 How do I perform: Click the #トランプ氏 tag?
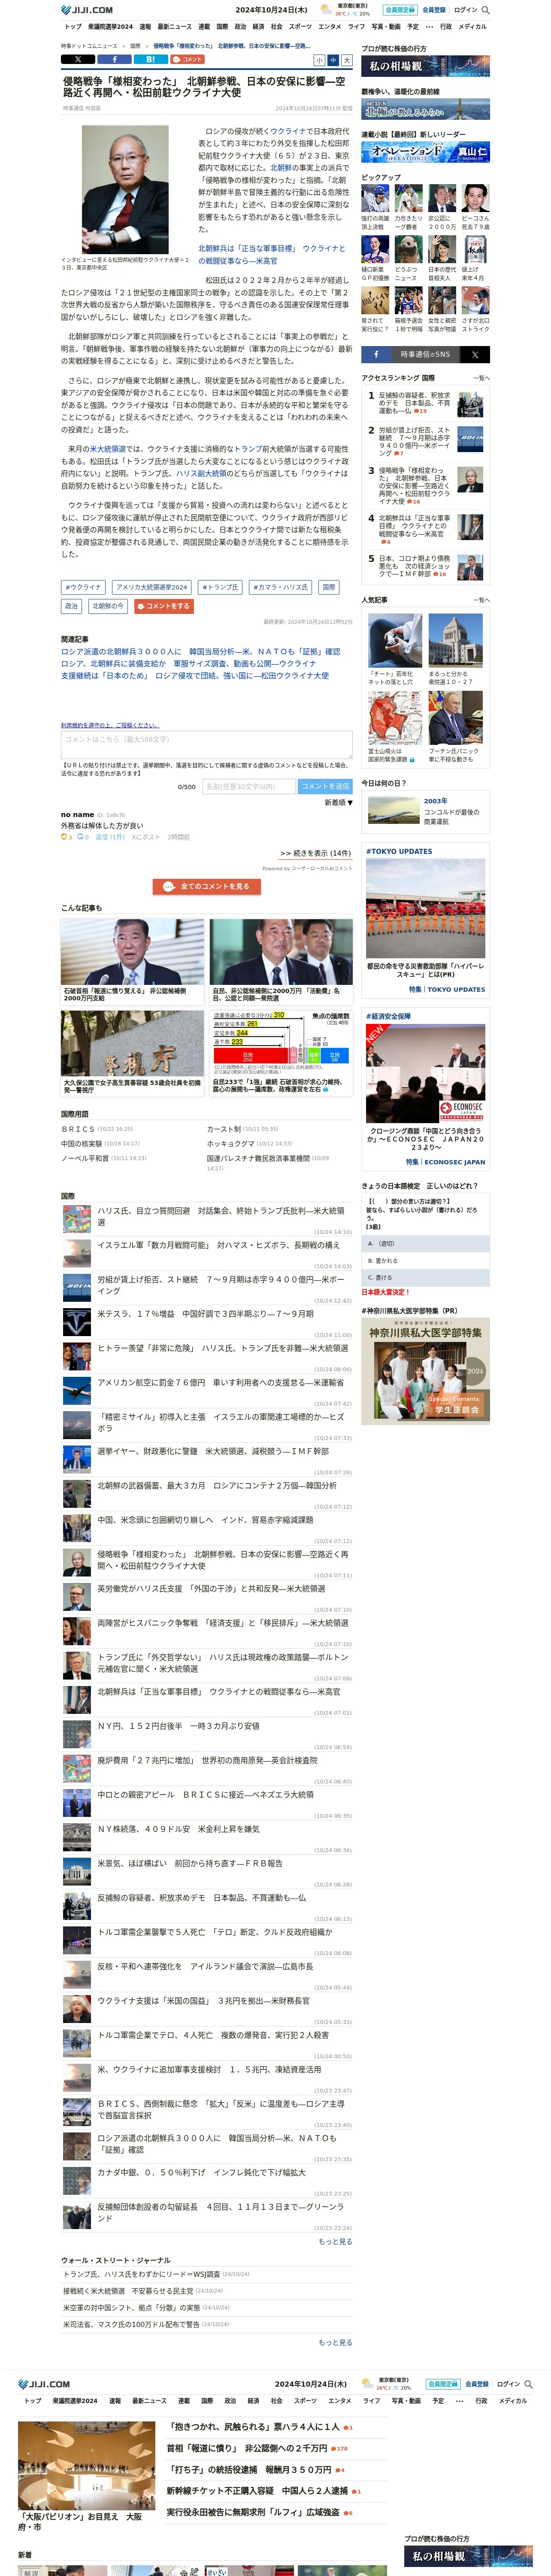pyautogui.click(x=220, y=587)
